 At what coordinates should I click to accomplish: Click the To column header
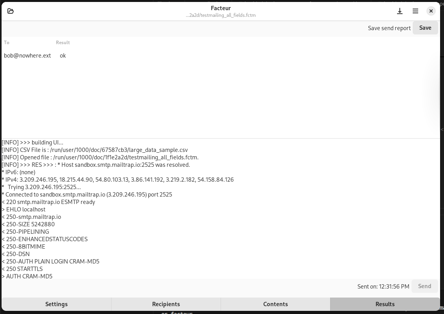pos(7,43)
